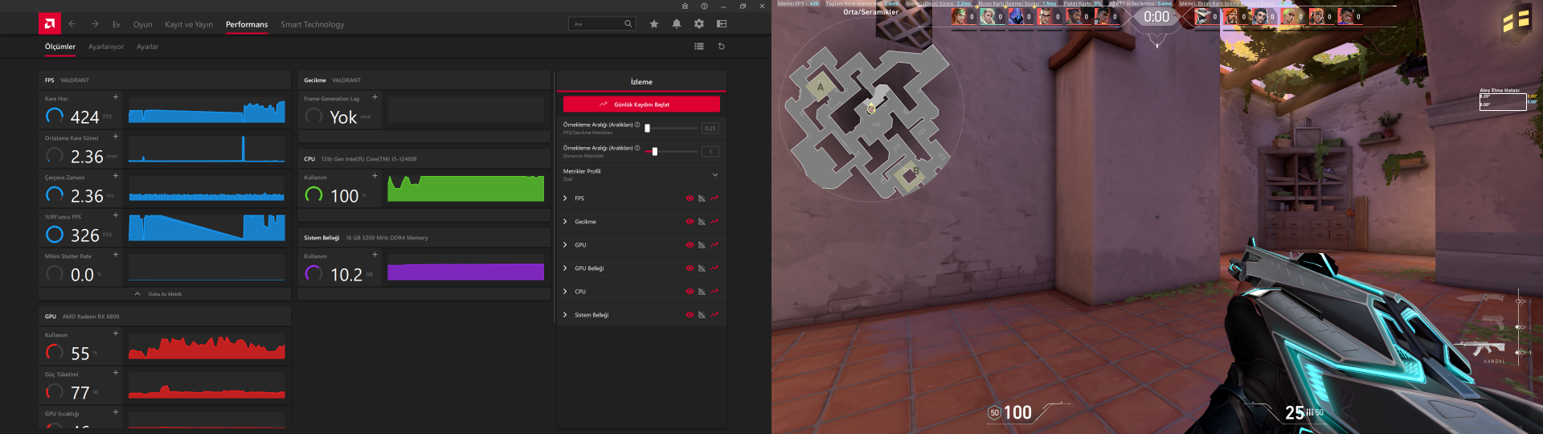Click plus icon on GPU Kullanım
1543x434 pixels.
pos(116,334)
